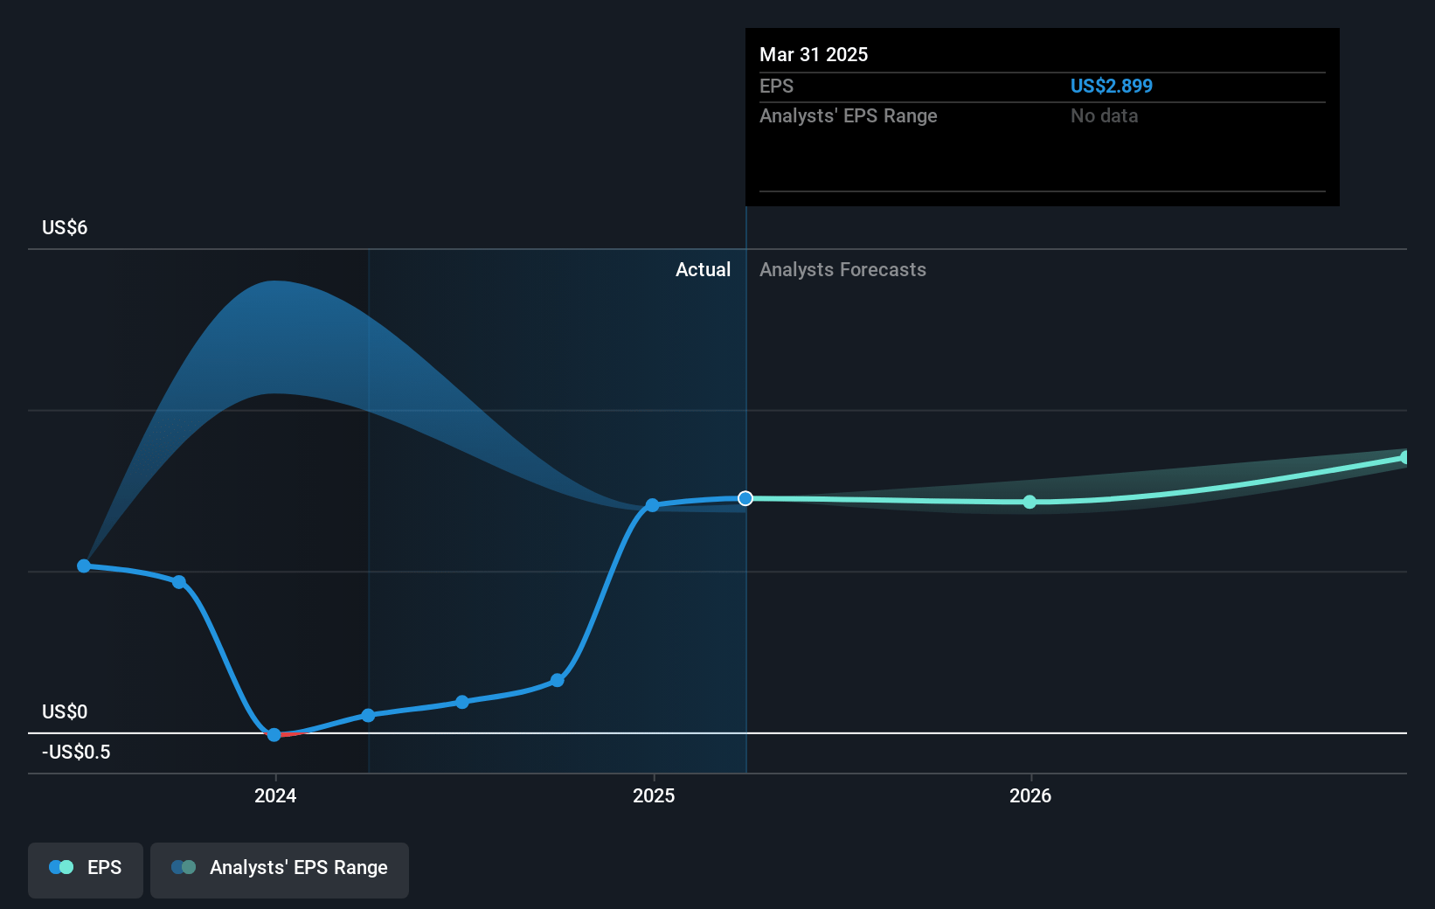This screenshot has width=1435, height=909.
Task: Click the US$2.899 EPS value in tooltip
Action: coord(1112,86)
